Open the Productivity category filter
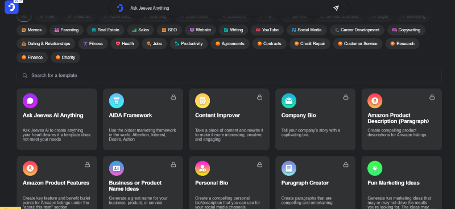Screen dimensions: 455x209 point(189,44)
